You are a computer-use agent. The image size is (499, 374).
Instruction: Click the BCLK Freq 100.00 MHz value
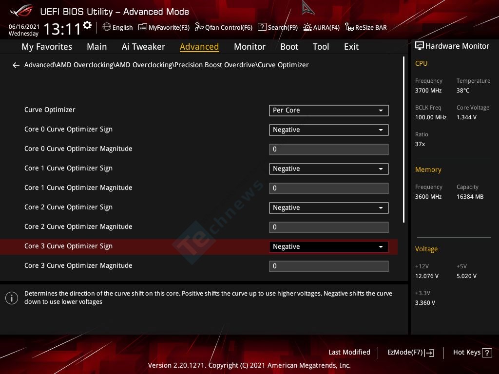431,117
